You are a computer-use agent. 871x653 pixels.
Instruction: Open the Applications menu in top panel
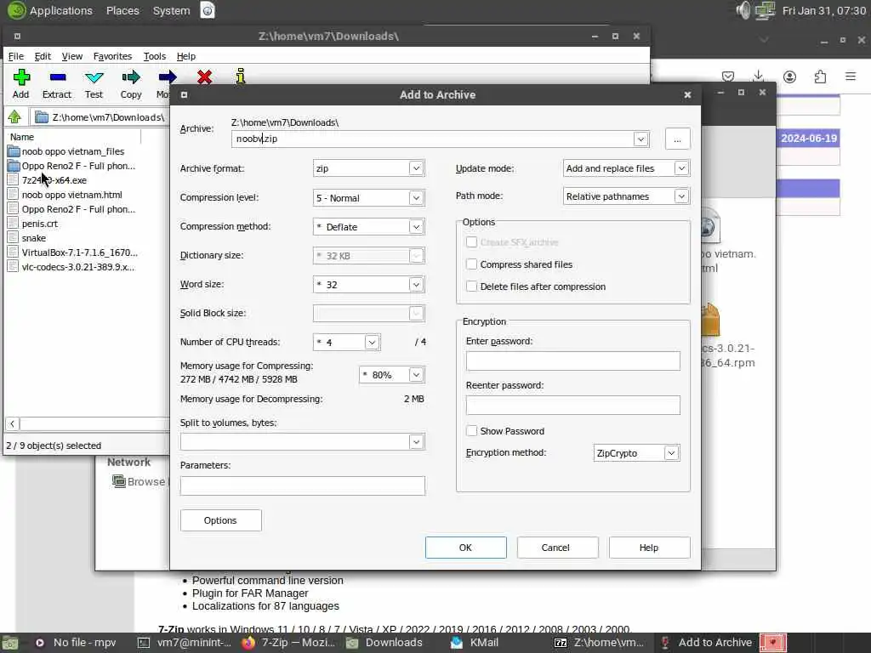(60, 10)
